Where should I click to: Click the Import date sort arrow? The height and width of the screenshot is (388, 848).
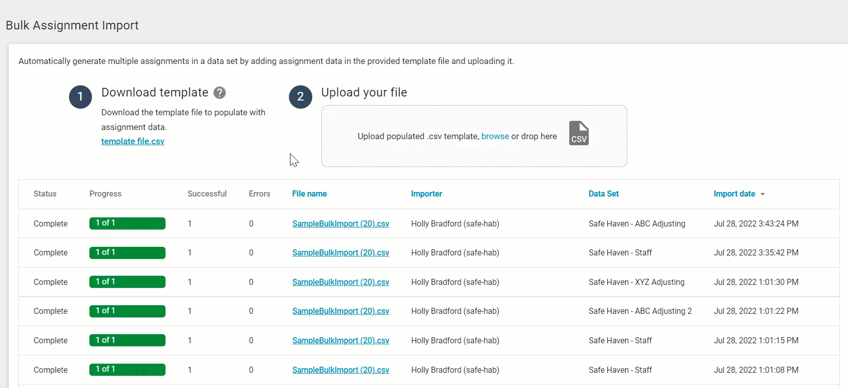[763, 194]
